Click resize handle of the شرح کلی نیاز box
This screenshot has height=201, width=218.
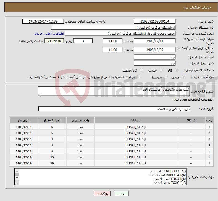40,94
